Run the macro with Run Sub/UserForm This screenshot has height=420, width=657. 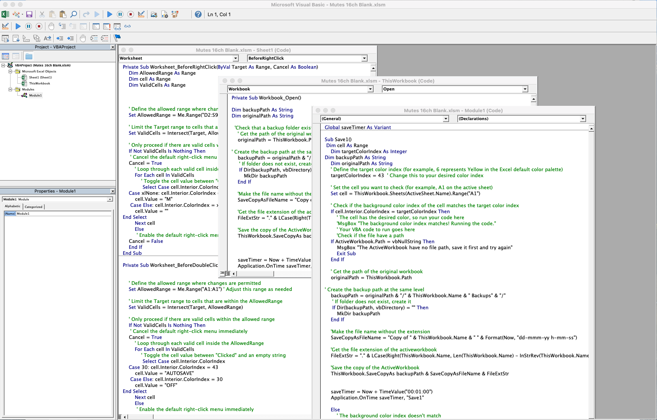[109, 14]
